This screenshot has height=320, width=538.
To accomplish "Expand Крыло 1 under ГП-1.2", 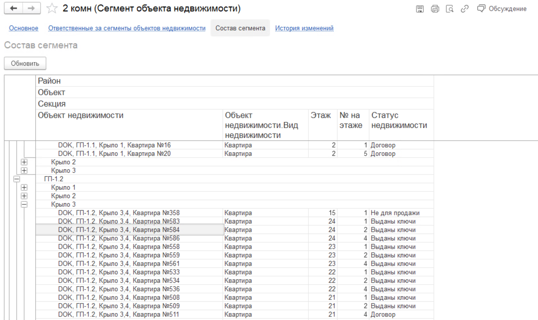I will pyautogui.click(x=24, y=188).
